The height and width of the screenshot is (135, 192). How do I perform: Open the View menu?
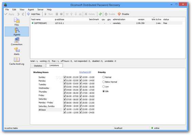[22, 9]
